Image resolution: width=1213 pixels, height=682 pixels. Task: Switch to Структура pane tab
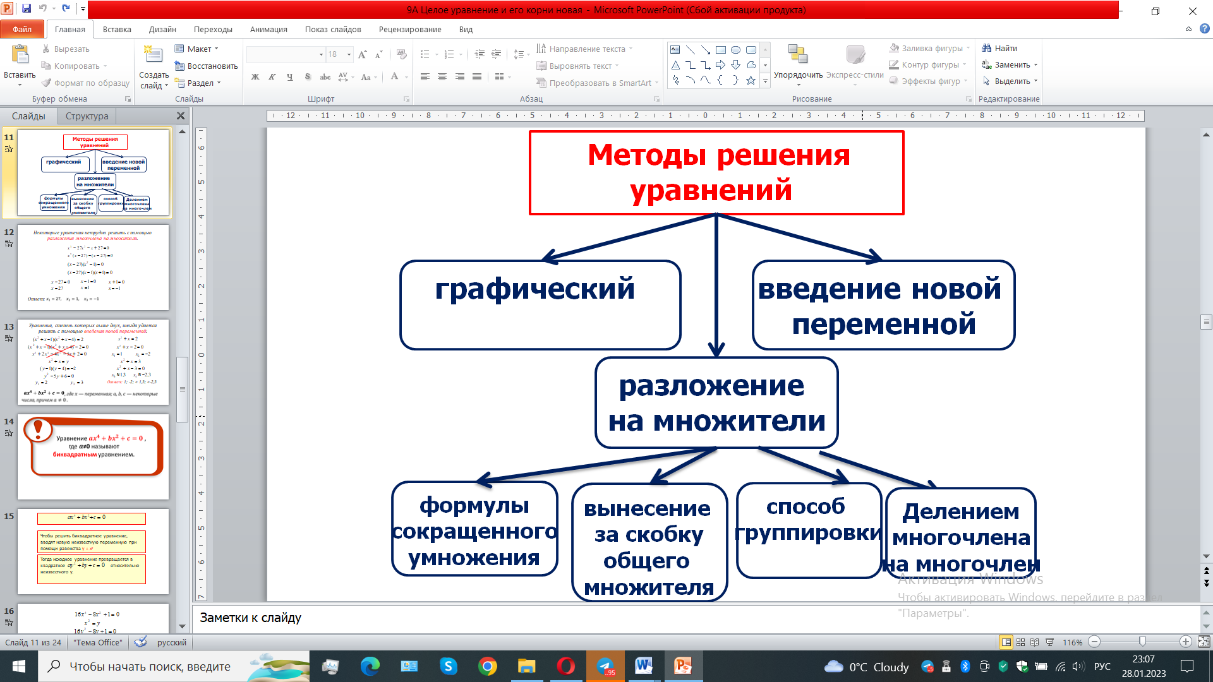click(87, 116)
